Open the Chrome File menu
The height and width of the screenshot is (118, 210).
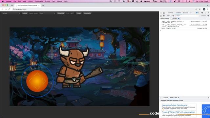click(15, 1)
